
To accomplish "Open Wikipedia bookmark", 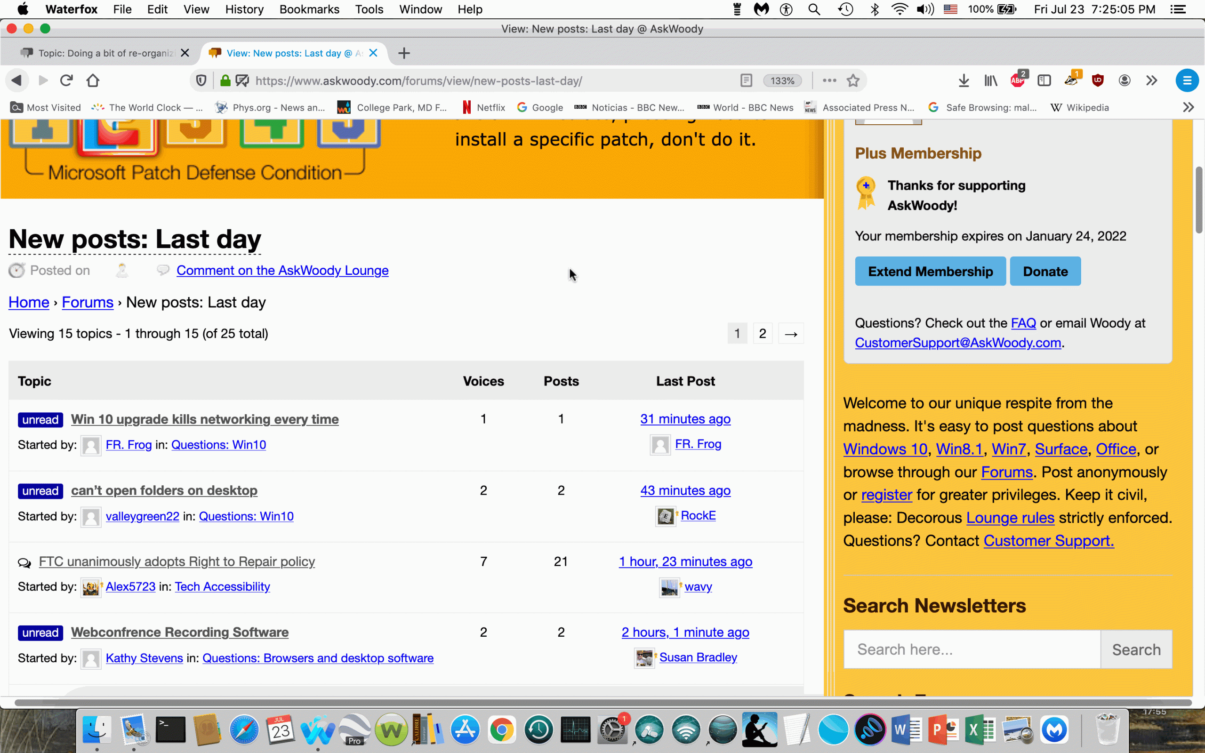I will point(1079,108).
